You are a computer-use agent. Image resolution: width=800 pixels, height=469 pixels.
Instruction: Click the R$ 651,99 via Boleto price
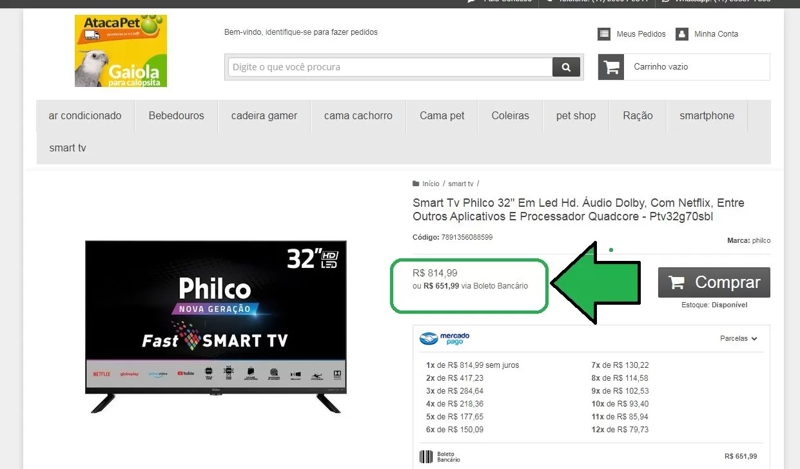[x=470, y=286]
